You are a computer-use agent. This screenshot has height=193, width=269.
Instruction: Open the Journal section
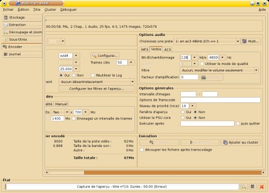click(22, 54)
